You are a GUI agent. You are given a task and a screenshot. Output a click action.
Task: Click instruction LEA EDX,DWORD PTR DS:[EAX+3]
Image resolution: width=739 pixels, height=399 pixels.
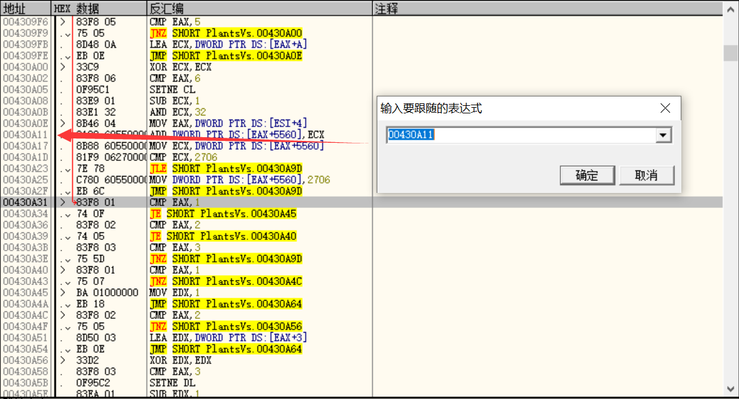click(x=228, y=338)
